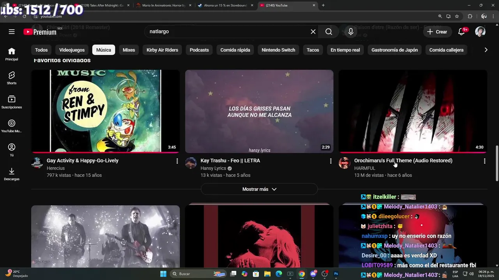Open the YouTube hamburger guide menu

click(x=12, y=32)
